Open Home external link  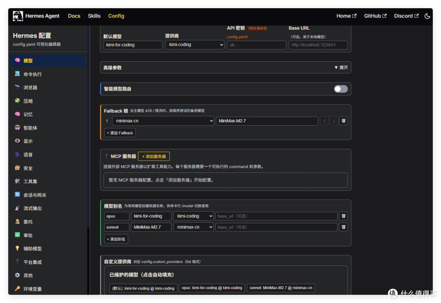point(346,16)
